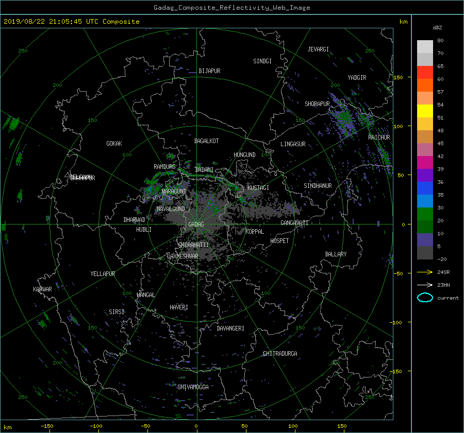464x433 pixels.
Task: Click the HUBLI city label
Action: pyautogui.click(x=143, y=230)
